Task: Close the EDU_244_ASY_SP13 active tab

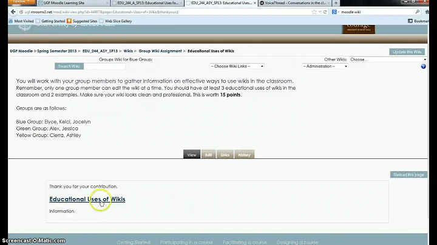Action: coord(255,3)
